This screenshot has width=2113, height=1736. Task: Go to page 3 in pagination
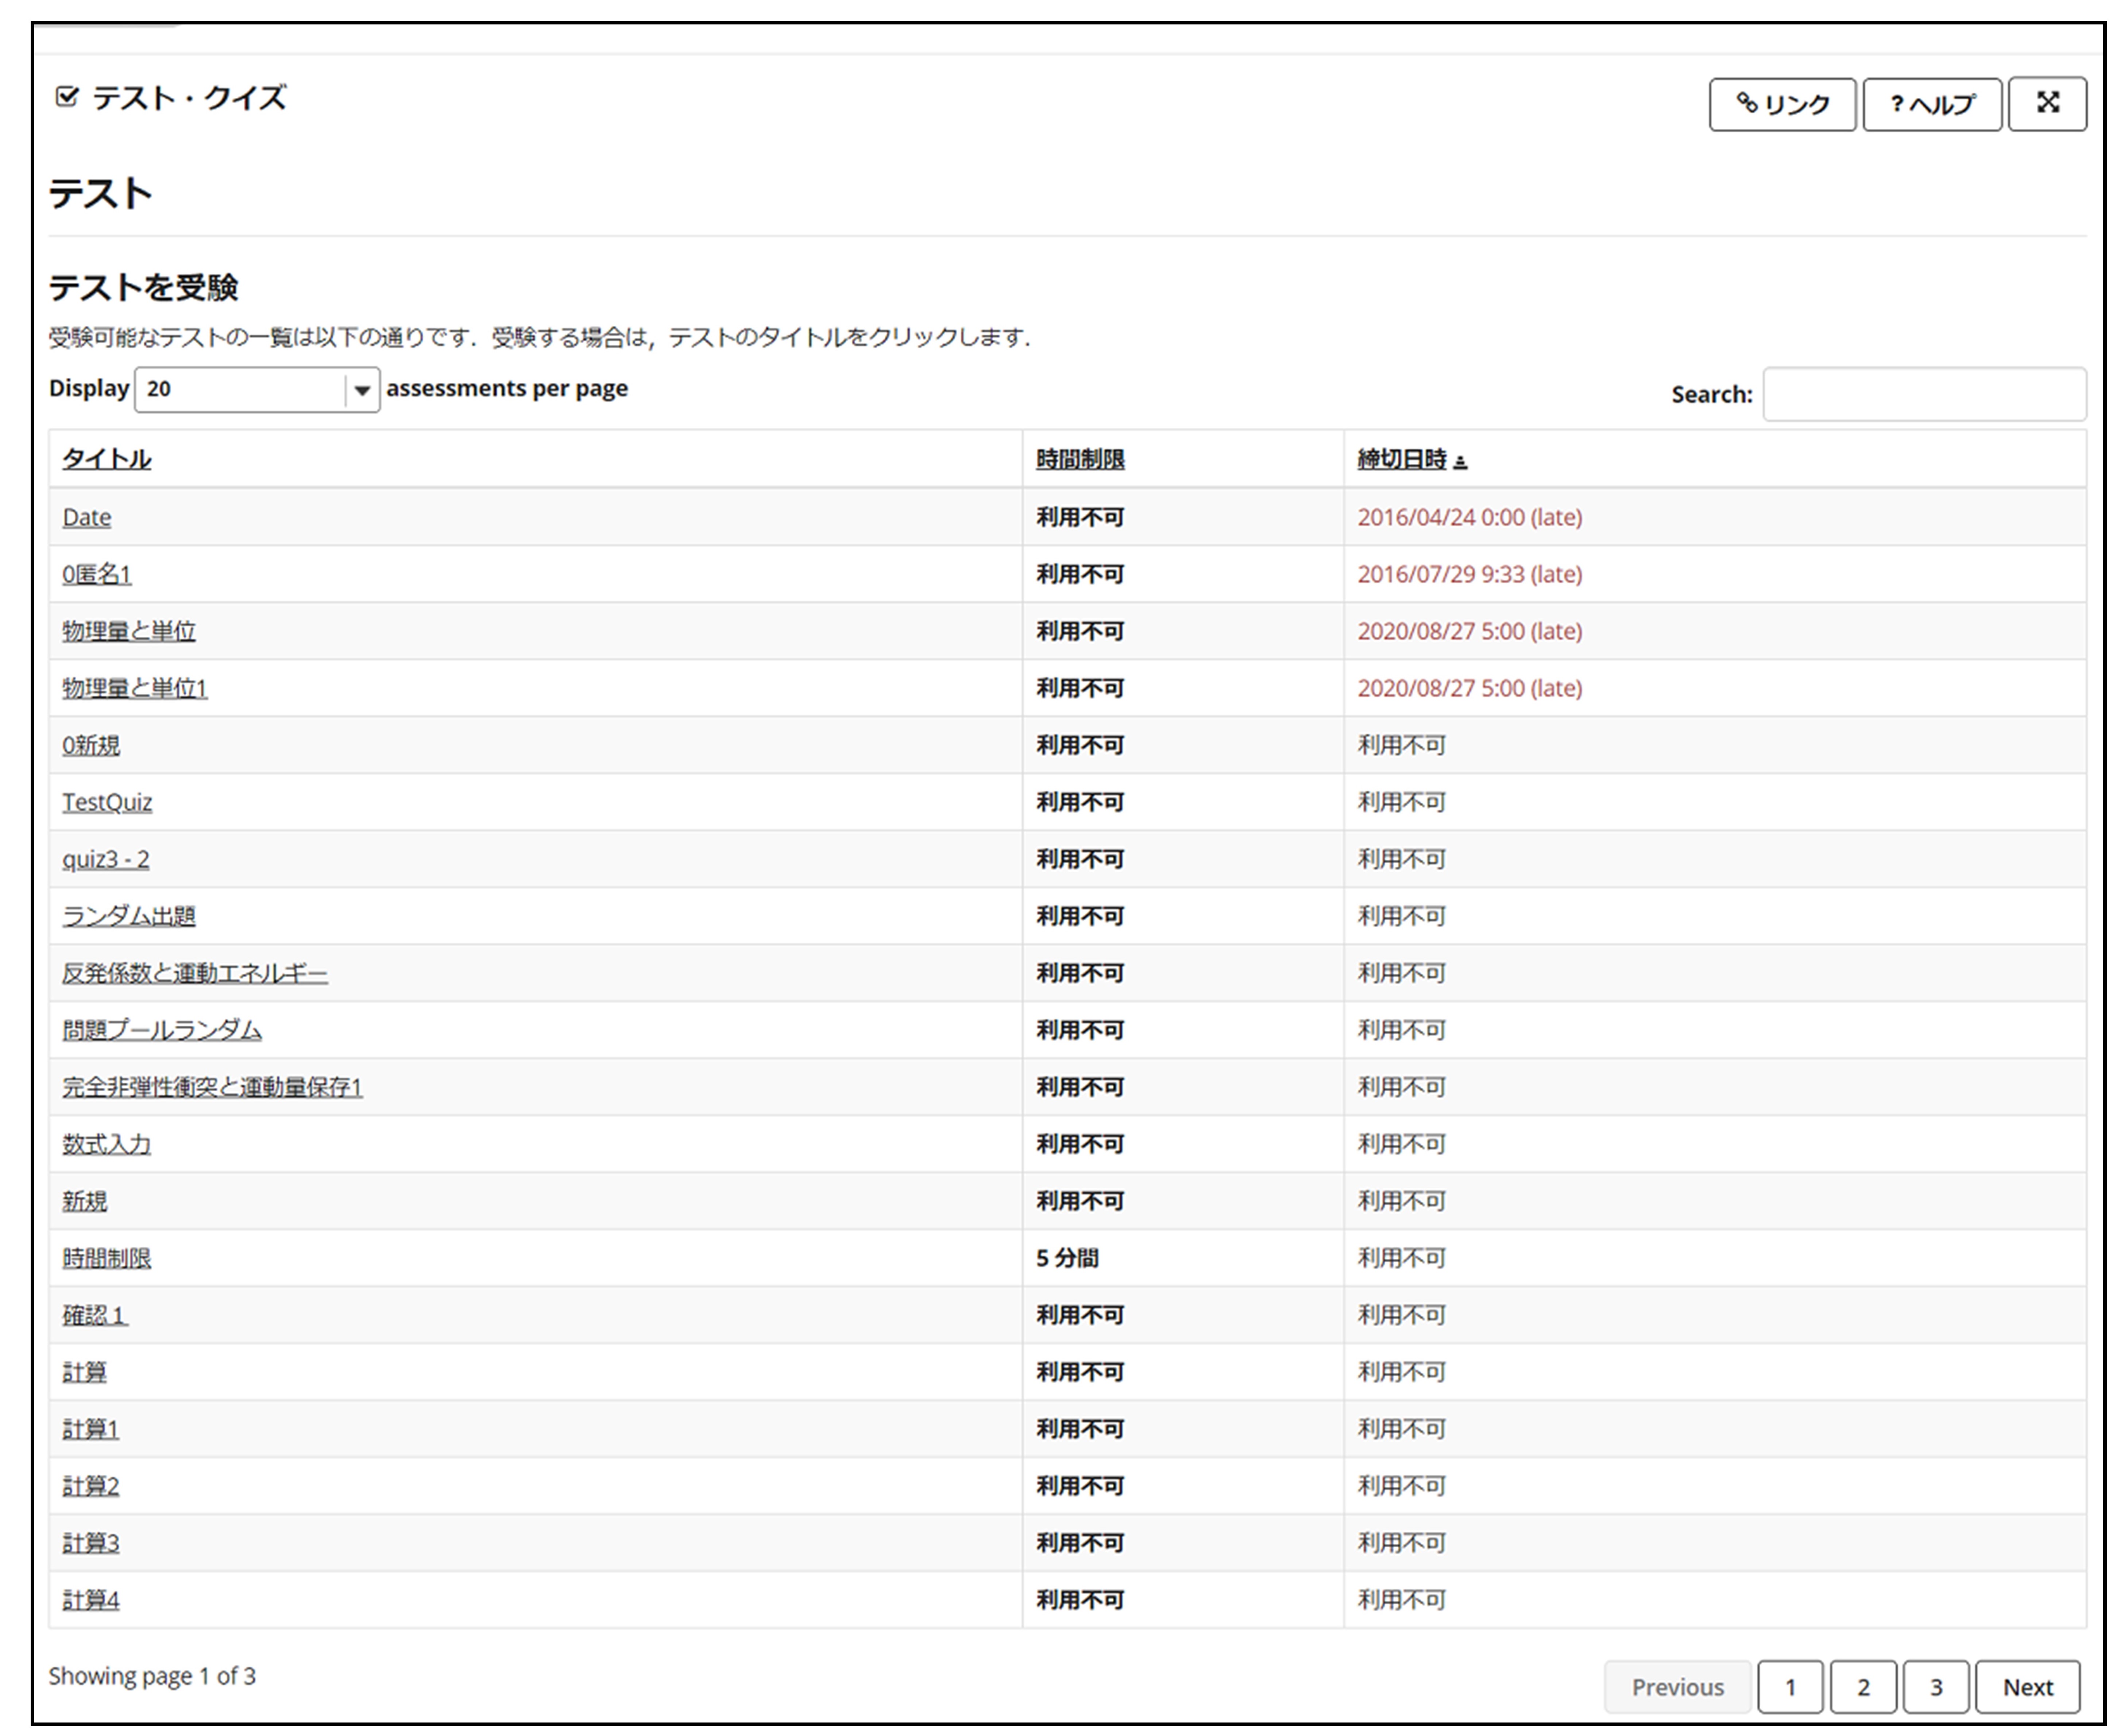click(1936, 1687)
